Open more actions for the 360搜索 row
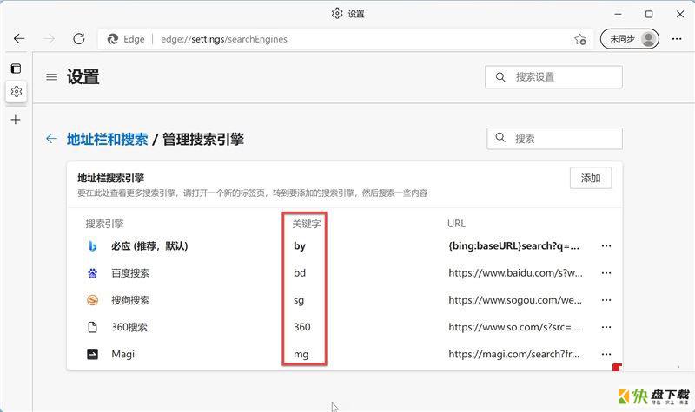 pyautogui.click(x=606, y=327)
